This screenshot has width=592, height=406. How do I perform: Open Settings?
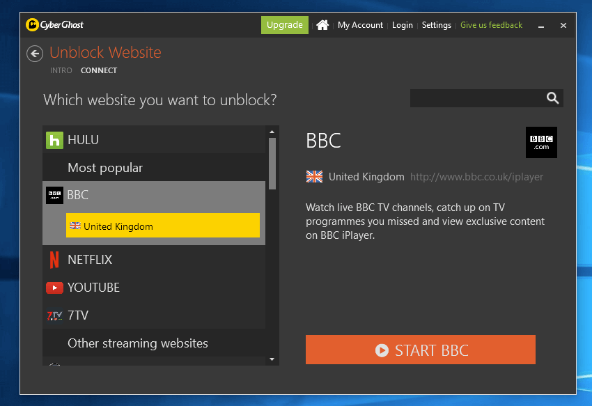coord(436,25)
